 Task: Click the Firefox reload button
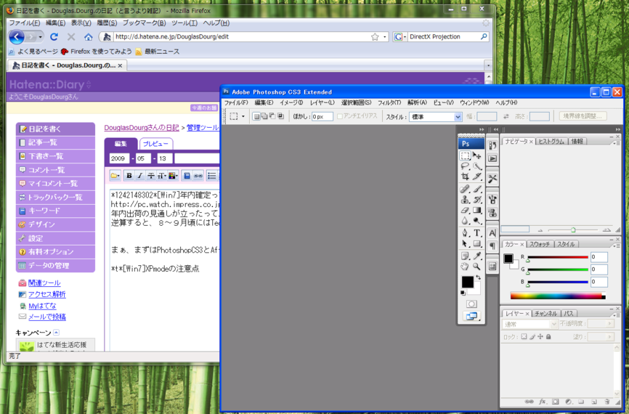(x=54, y=37)
